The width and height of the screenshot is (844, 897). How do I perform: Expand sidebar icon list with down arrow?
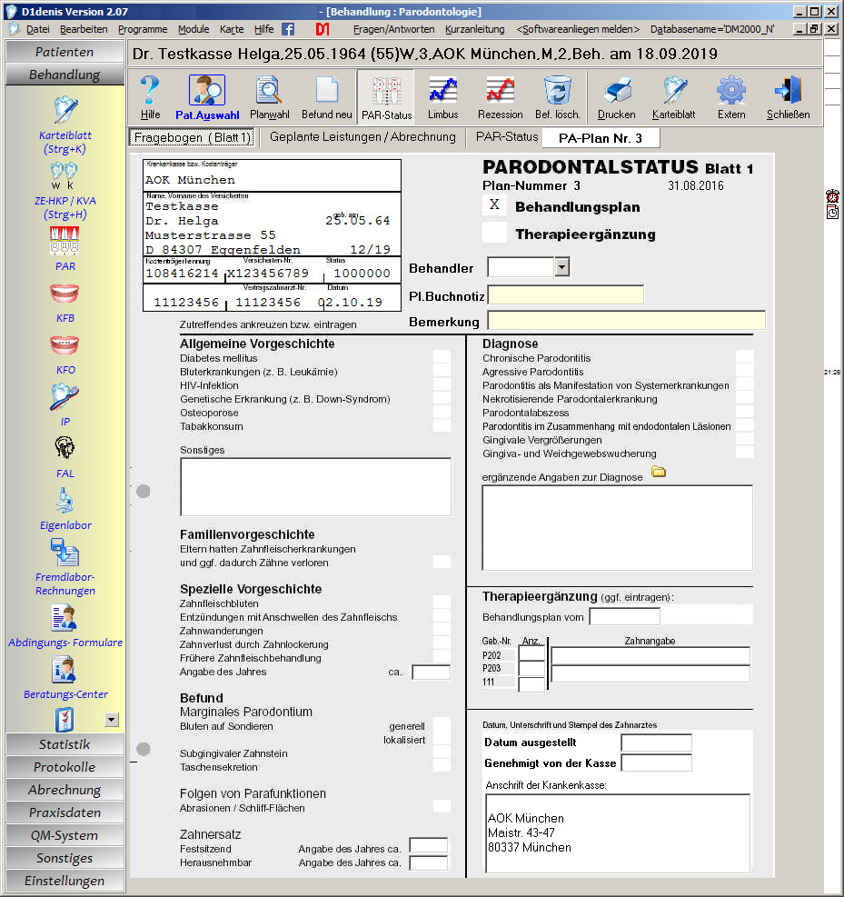pos(112,720)
